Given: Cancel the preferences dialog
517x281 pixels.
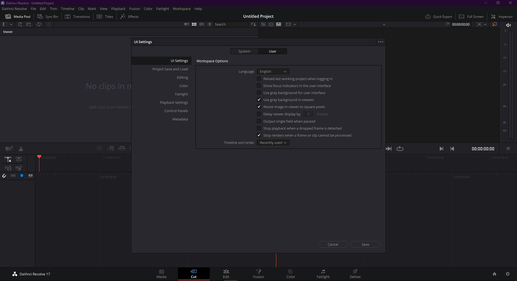Looking at the screenshot, I should pos(333,244).
